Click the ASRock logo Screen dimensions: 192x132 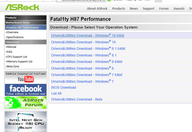22,7
